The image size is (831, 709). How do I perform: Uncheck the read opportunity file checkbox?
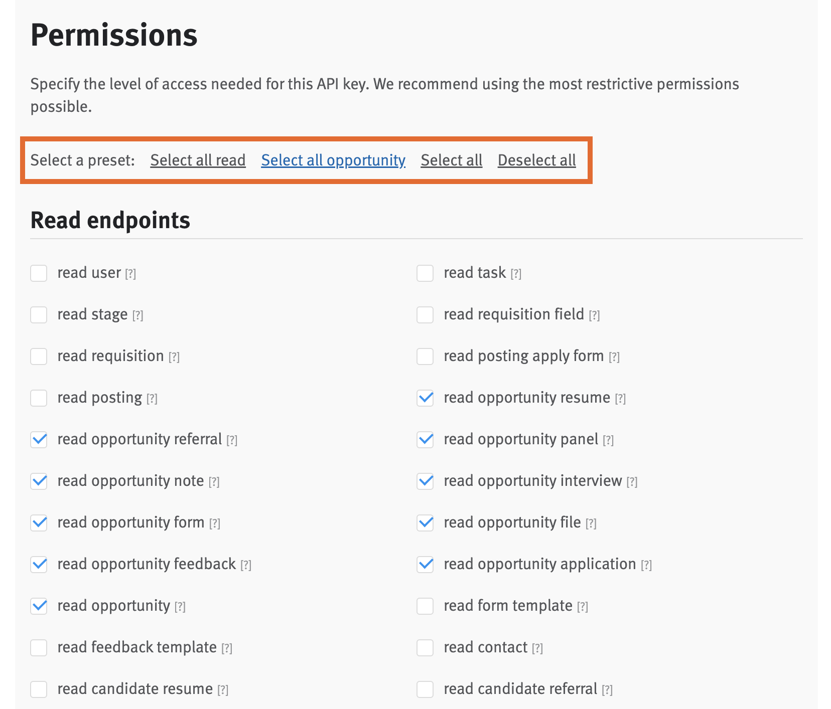(x=425, y=523)
